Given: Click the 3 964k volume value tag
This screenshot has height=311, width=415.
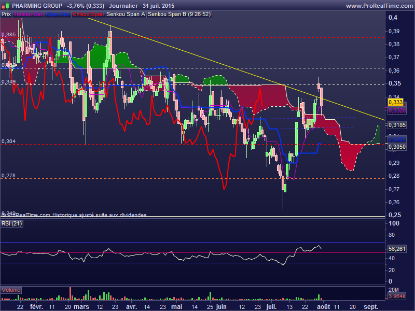Looking at the screenshot, I should click(x=397, y=296).
